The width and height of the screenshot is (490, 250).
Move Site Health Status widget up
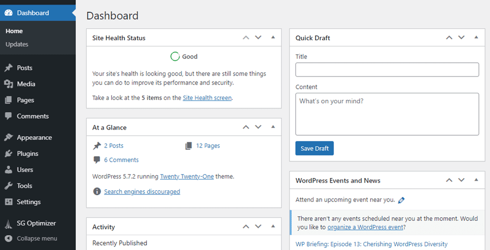point(246,38)
